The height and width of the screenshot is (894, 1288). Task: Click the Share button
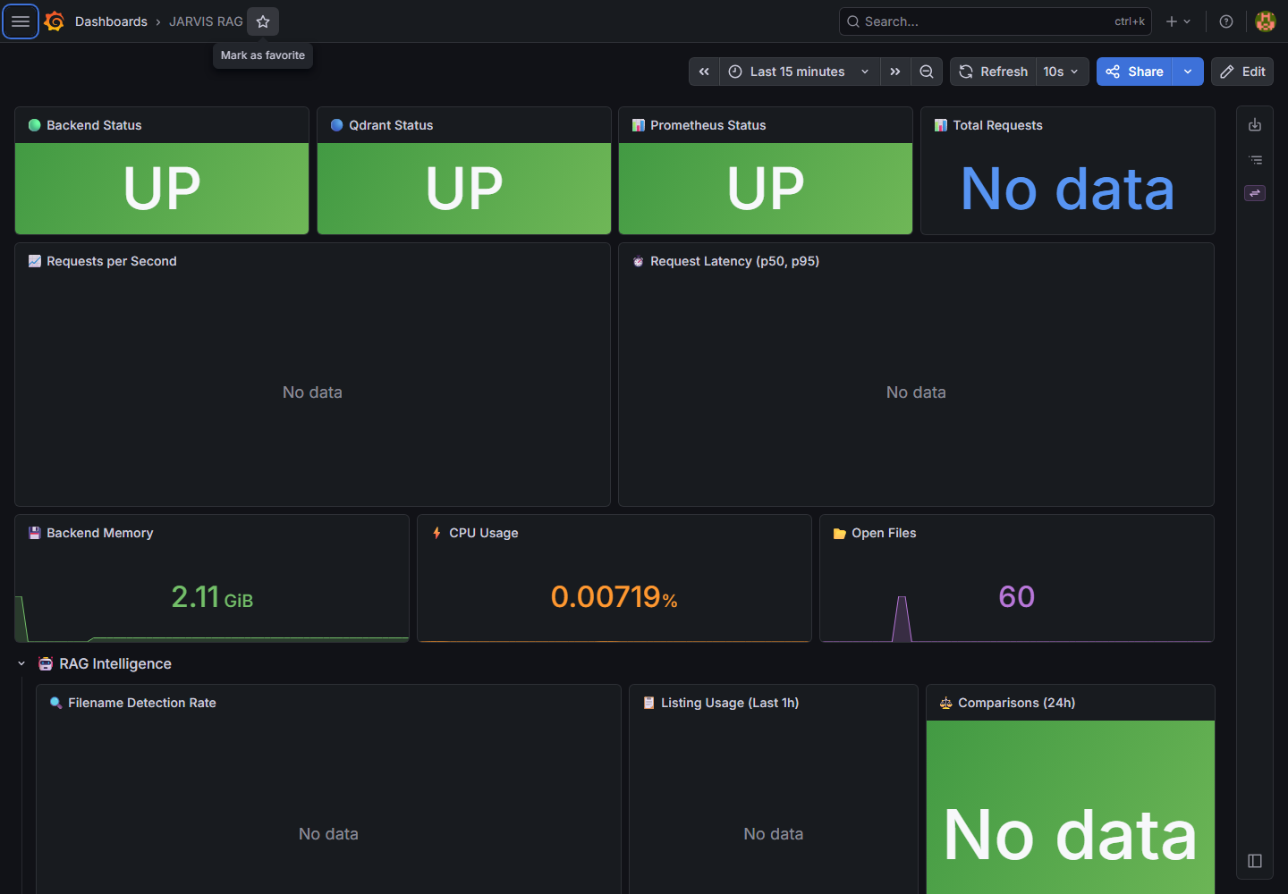1134,72
